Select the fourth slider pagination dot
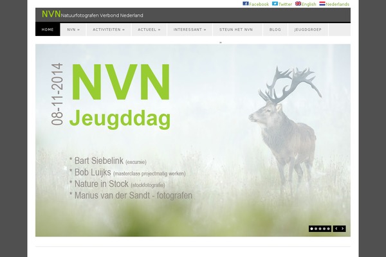The image size is (386, 257). tap(324, 229)
